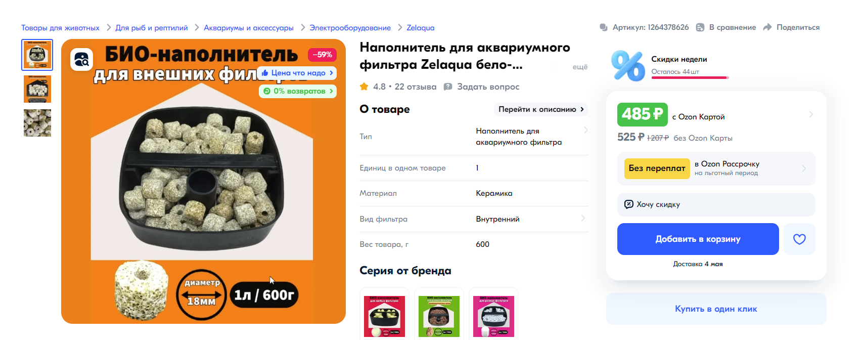Select the third product thumbnail
The width and height of the screenshot is (864, 340).
point(37,123)
